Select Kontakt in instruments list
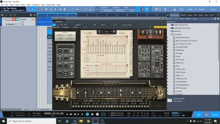 179,53
